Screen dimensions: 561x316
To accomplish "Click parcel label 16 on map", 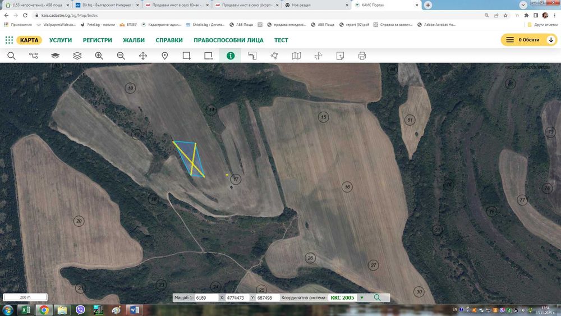I will pyautogui.click(x=347, y=187).
